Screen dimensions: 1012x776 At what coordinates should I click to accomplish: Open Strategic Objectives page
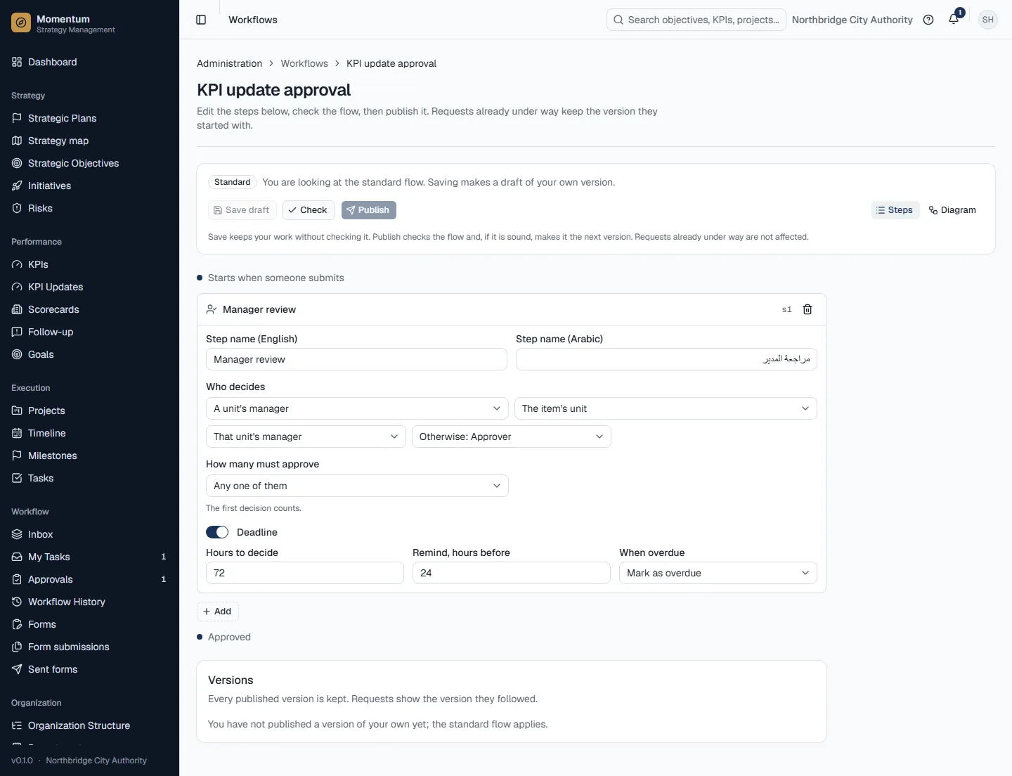pos(89,163)
